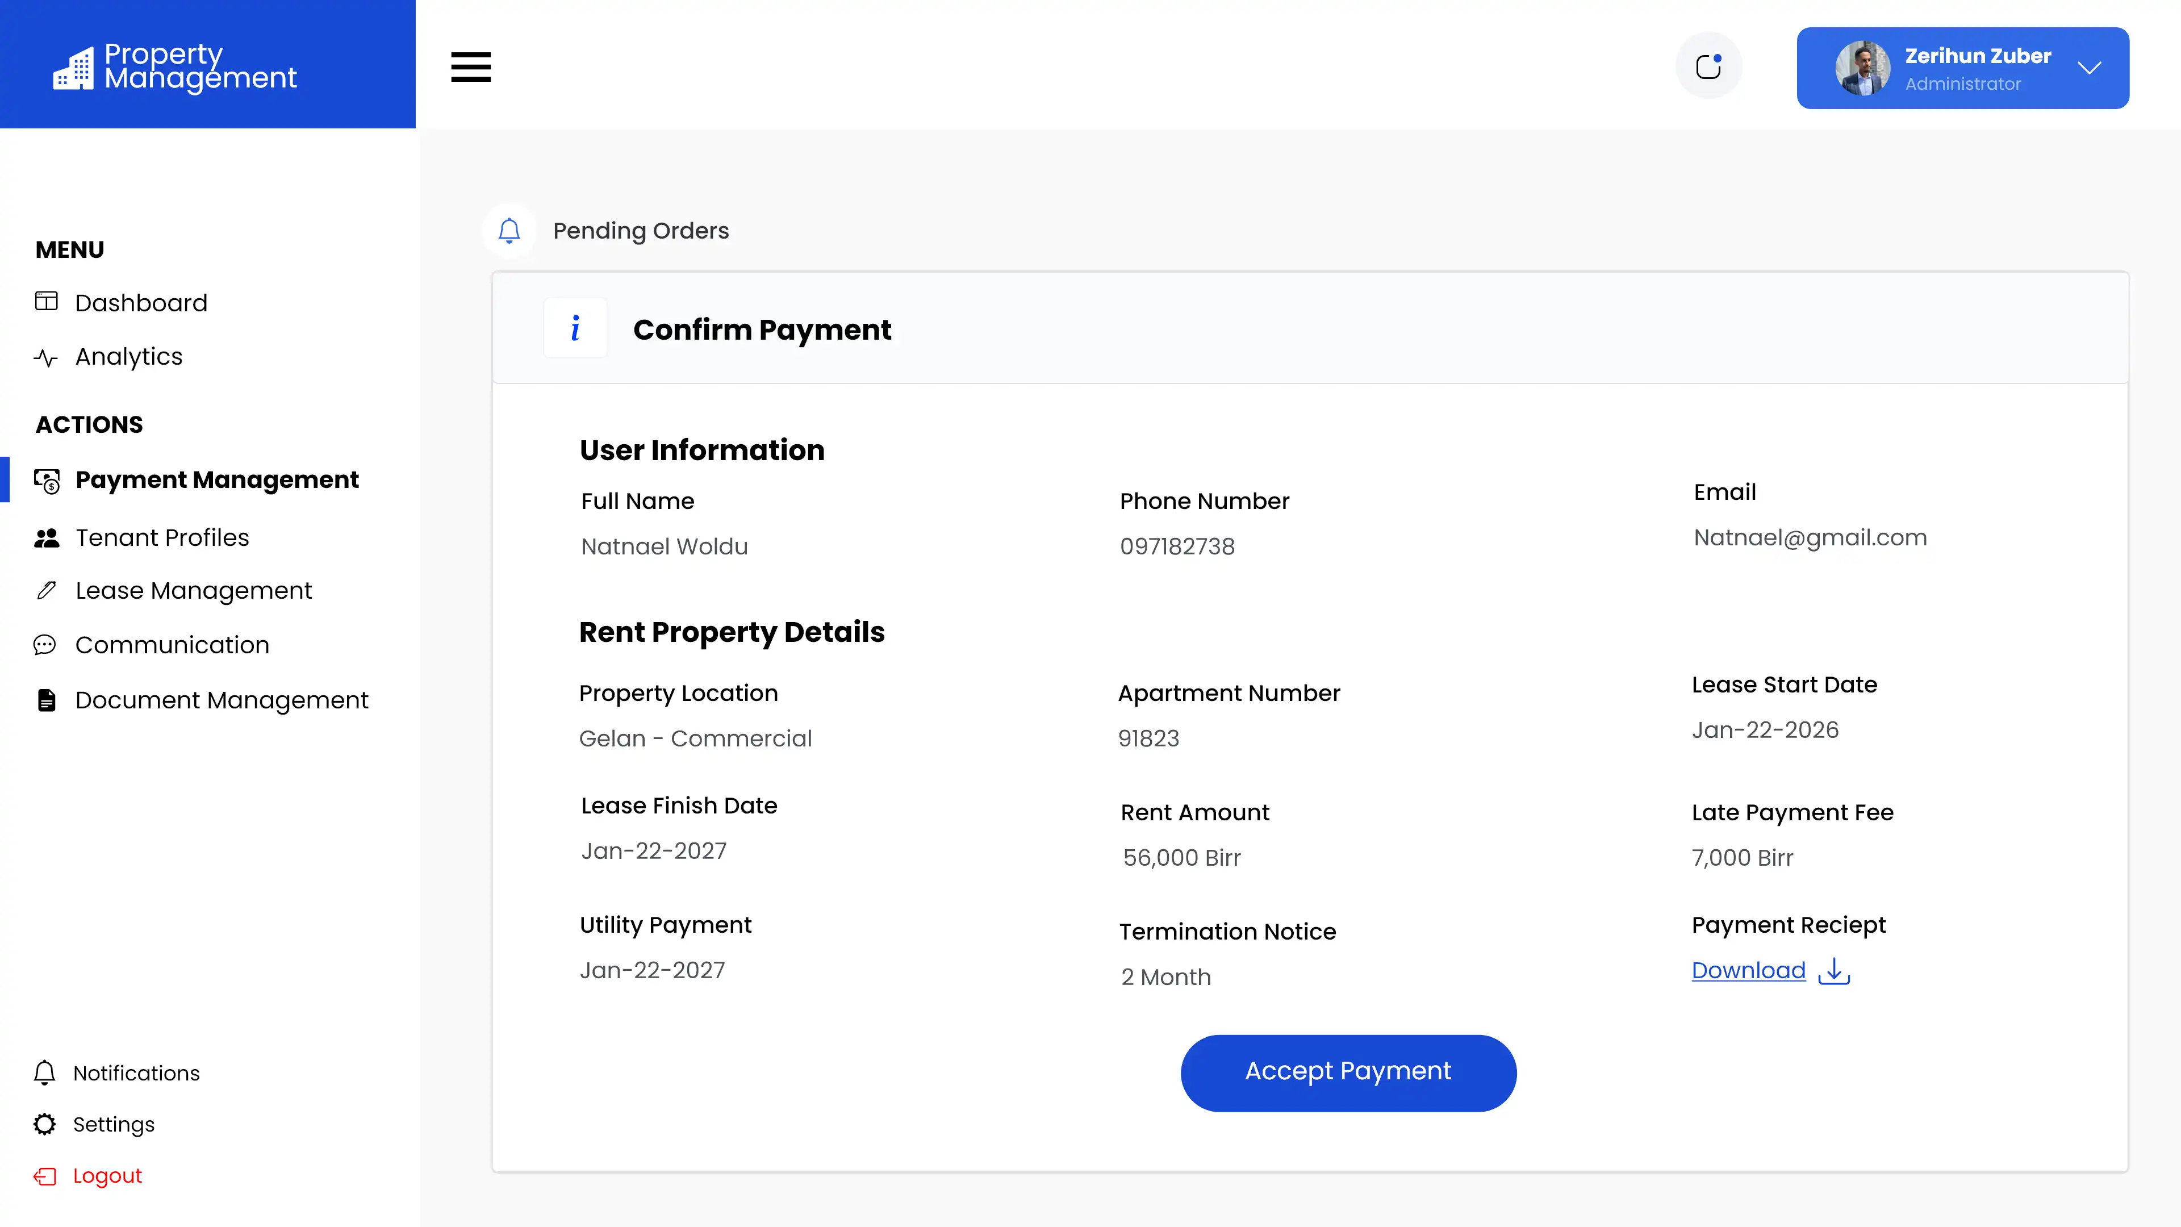The image size is (2181, 1227).
Task: Click the Pending Orders bell icon
Action: pos(509,230)
